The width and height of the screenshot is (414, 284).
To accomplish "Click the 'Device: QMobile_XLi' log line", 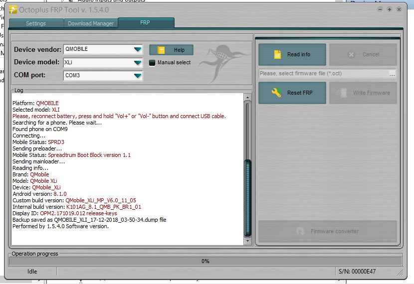I will click(36, 187).
